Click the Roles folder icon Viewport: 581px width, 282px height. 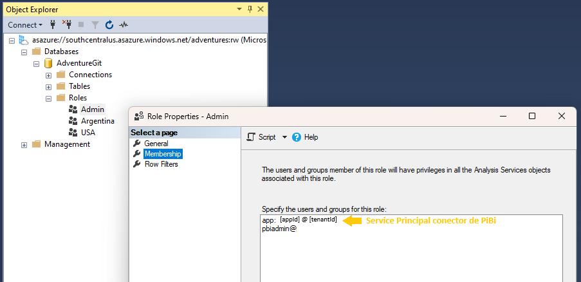coord(60,98)
